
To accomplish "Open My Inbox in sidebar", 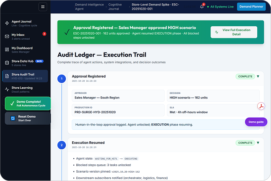I will tap(25, 36).
